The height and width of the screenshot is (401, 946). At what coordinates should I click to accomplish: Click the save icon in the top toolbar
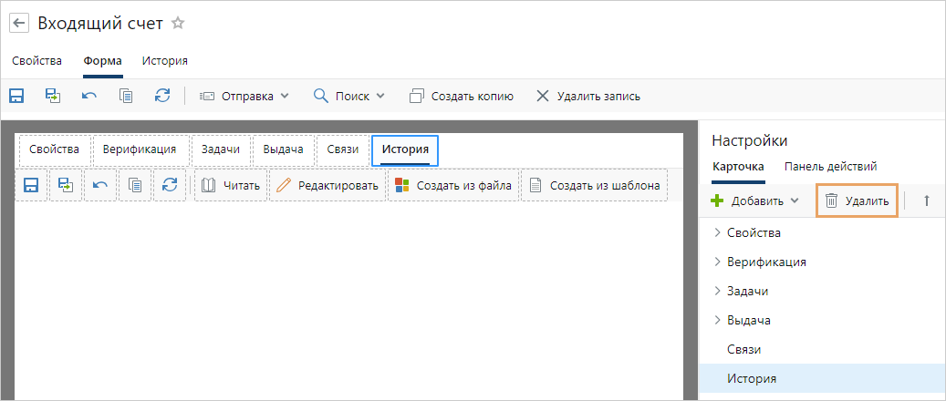click(16, 95)
